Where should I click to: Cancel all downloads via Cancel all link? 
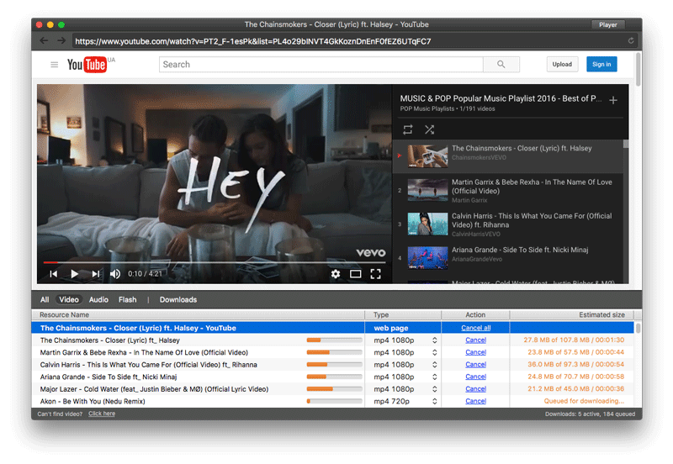tap(475, 328)
